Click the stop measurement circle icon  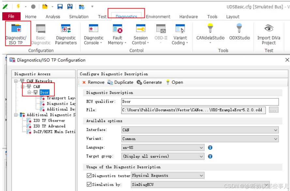[33, 7]
